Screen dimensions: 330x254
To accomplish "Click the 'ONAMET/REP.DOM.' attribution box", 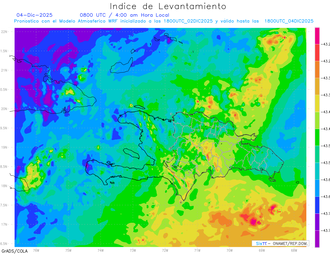I will [280, 243].
